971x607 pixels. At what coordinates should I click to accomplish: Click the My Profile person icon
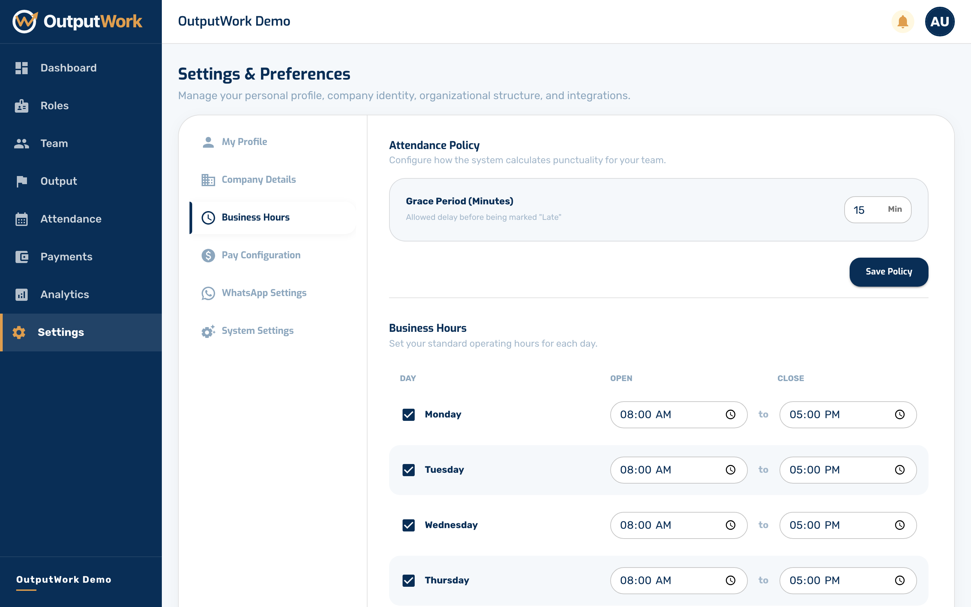[208, 142]
